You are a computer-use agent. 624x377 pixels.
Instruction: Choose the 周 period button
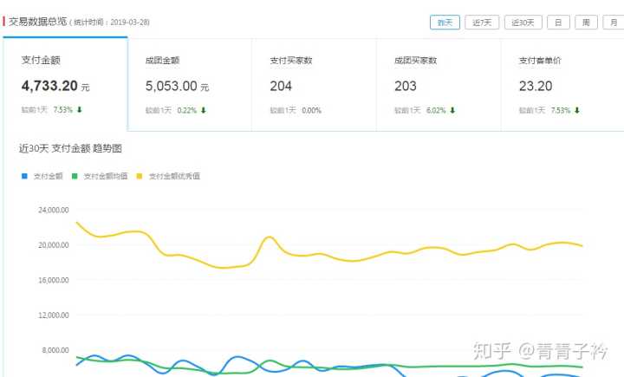586,23
